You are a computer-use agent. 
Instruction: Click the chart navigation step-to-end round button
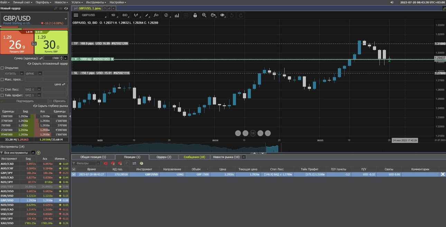(x=253, y=133)
